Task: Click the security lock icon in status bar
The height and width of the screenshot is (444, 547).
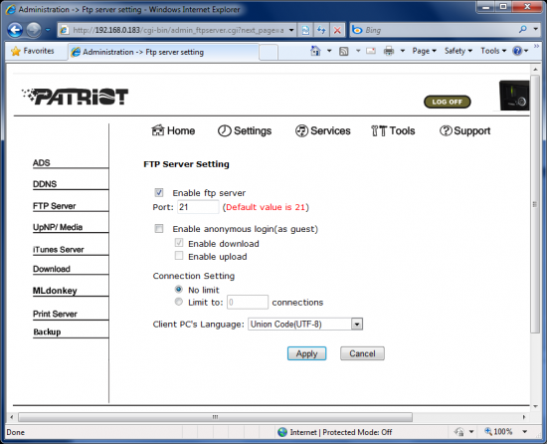Action: (x=459, y=432)
